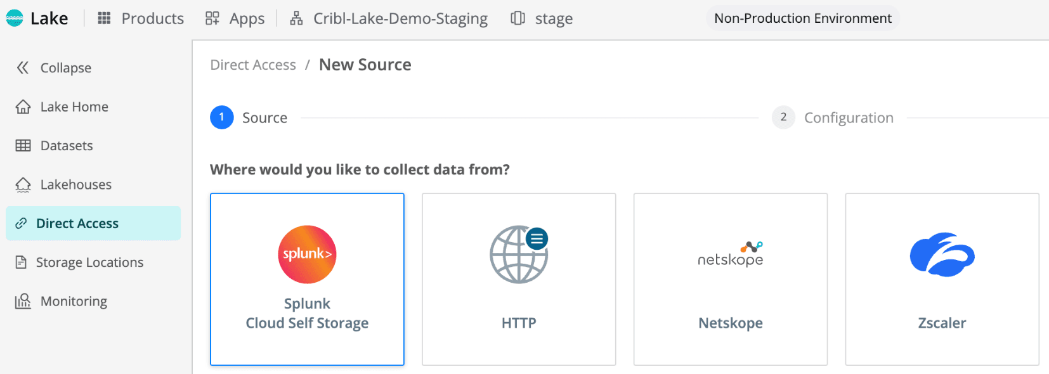
Task: Select step 2 Configuration
Action: pos(833,117)
